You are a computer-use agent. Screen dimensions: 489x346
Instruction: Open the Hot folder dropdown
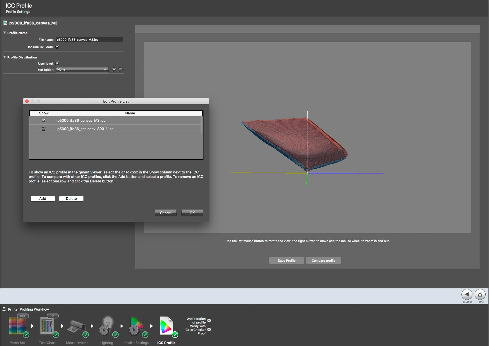pos(82,70)
